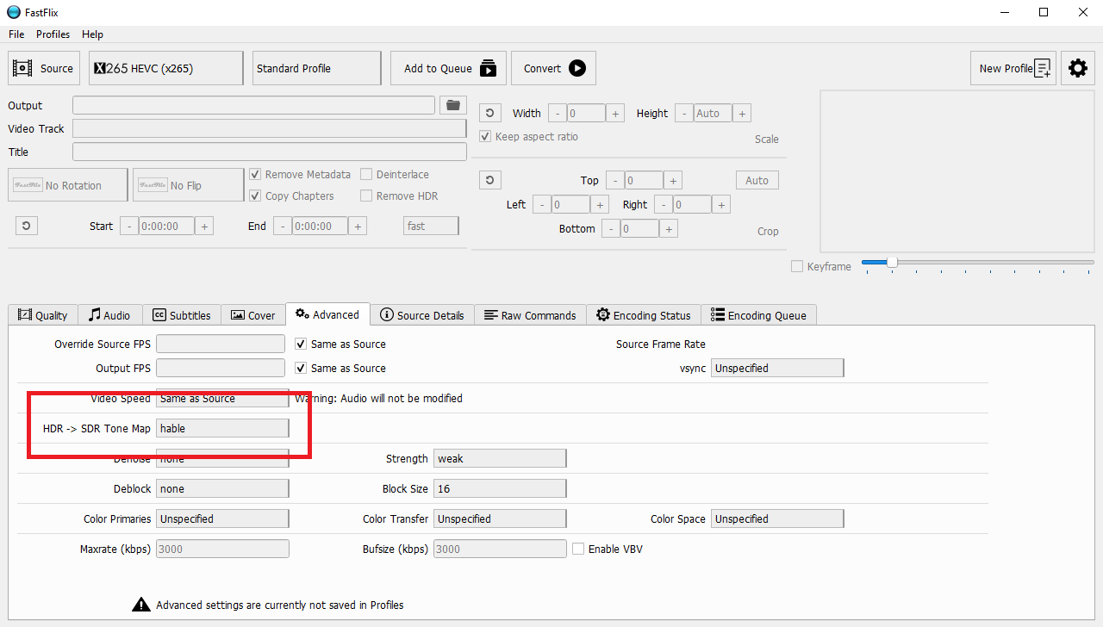
Task: Toggle Remove Metadata checkbox
Action: [x=255, y=174]
